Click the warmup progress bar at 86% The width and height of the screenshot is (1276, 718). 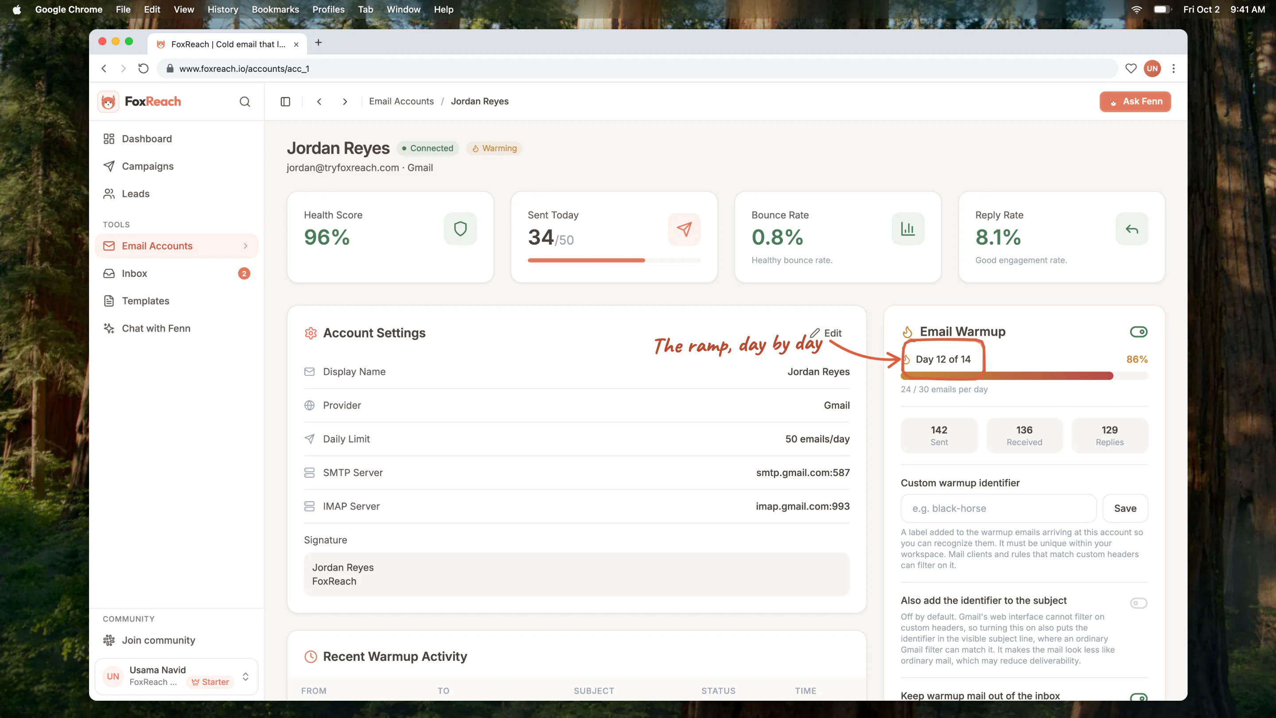tap(1024, 375)
